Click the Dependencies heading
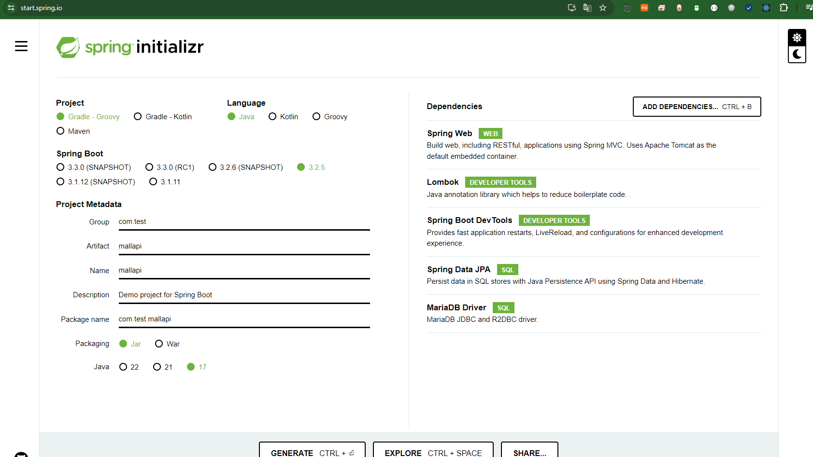Image resolution: width=813 pixels, height=457 pixels. (454, 106)
